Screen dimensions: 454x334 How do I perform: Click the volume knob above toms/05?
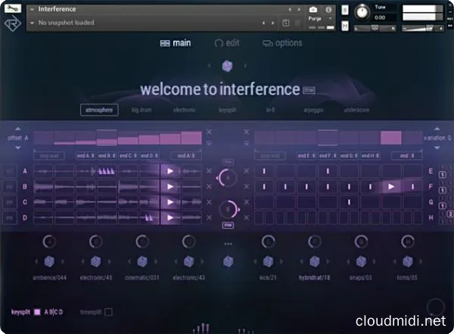tap(408, 242)
